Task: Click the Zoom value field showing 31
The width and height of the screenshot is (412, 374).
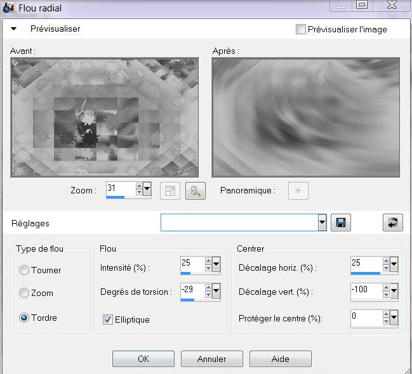Action: click(121, 188)
